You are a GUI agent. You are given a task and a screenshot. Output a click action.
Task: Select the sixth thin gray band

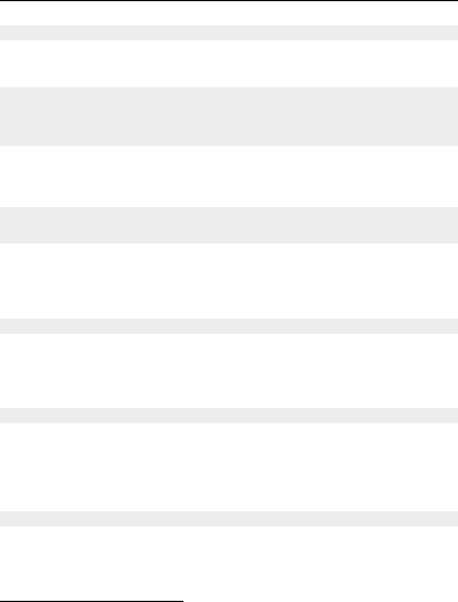229,519
